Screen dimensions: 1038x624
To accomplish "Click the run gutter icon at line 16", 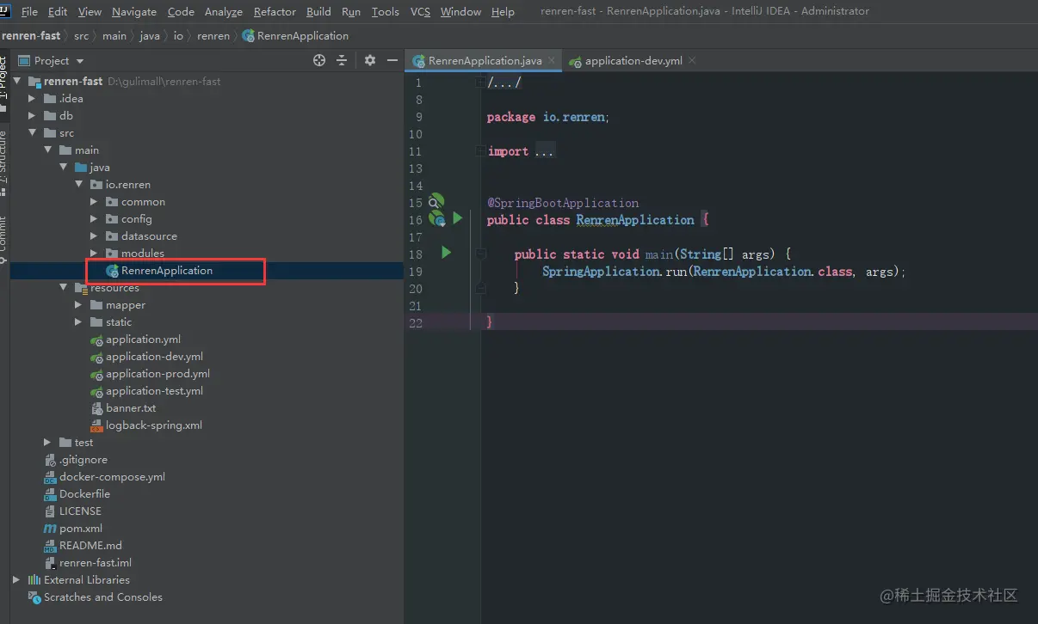I will 458,218.
